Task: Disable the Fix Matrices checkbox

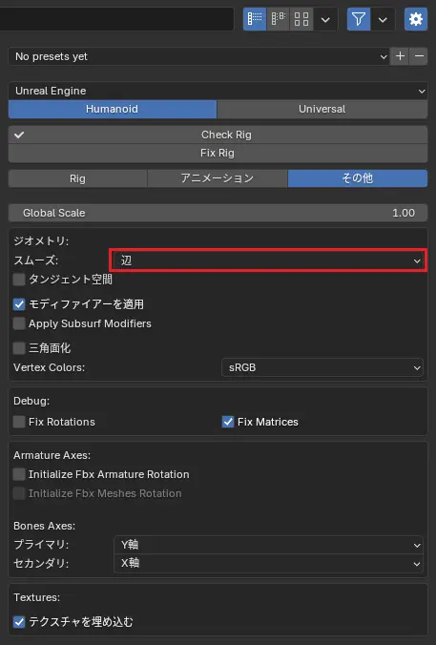Action: point(228,422)
